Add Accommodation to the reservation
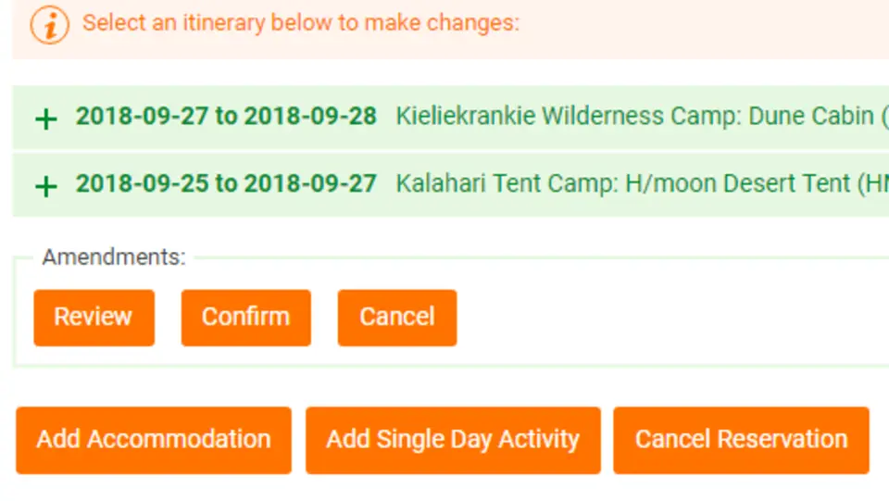889x501 pixels. tap(154, 441)
